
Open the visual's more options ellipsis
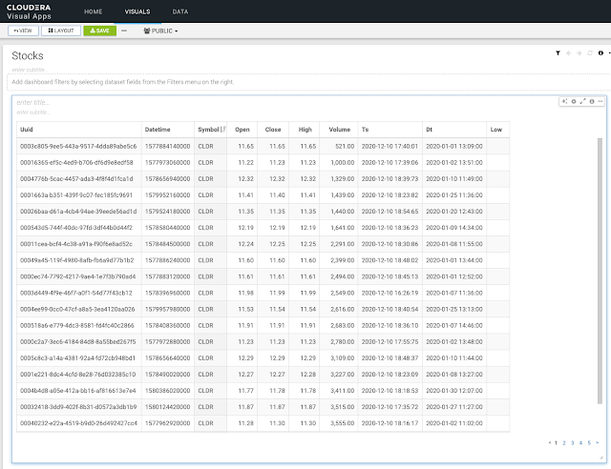pos(600,101)
